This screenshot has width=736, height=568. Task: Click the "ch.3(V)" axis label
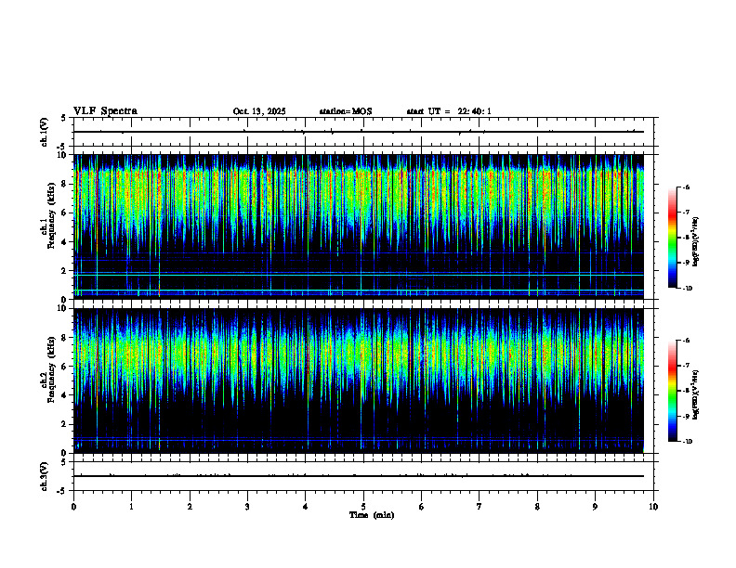[45, 476]
